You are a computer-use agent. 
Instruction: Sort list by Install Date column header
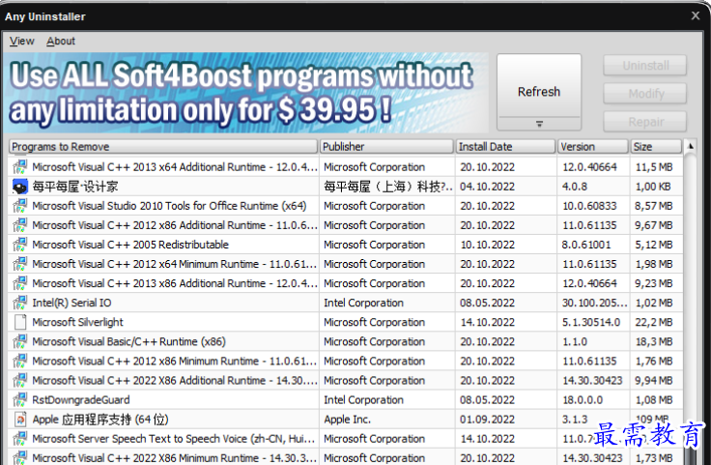click(505, 147)
